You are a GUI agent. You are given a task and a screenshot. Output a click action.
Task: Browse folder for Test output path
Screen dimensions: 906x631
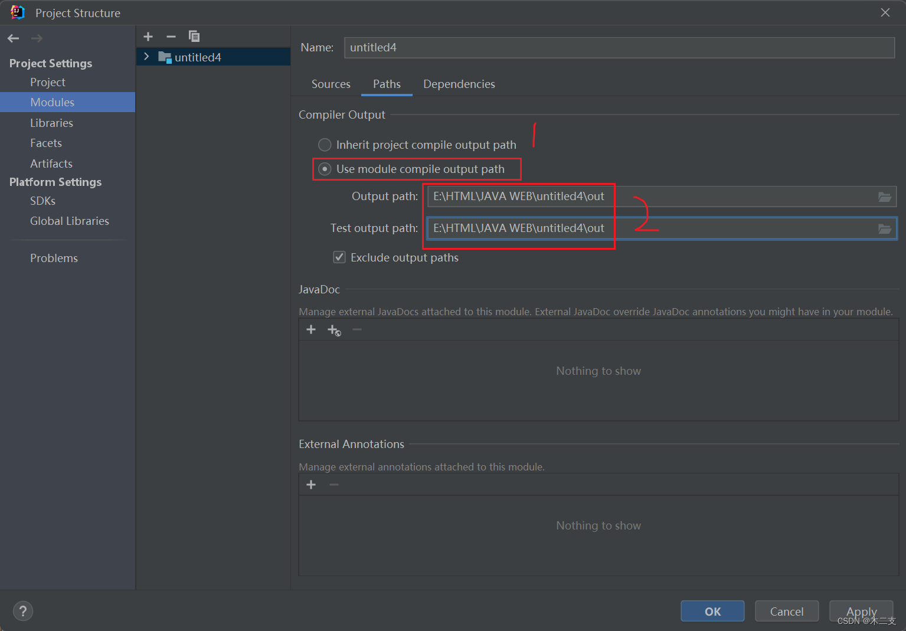click(884, 228)
